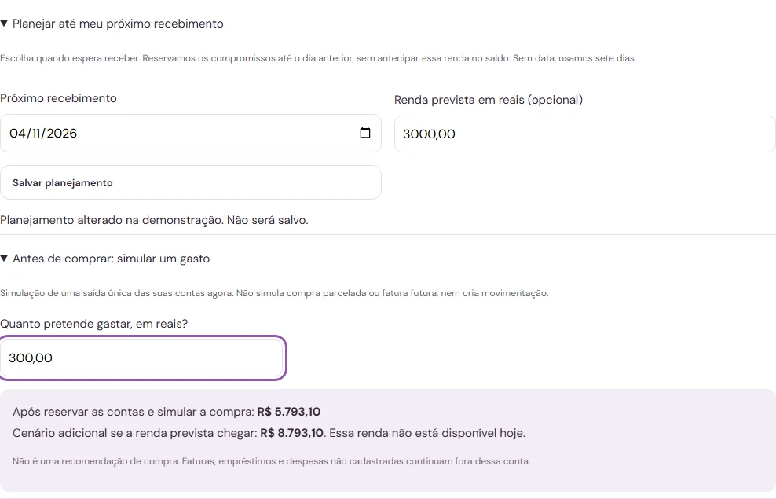Viewport: 776px width, 499px height.
Task: Click the 'Renda prevista em reais (opcional)' label
Action: (x=489, y=100)
